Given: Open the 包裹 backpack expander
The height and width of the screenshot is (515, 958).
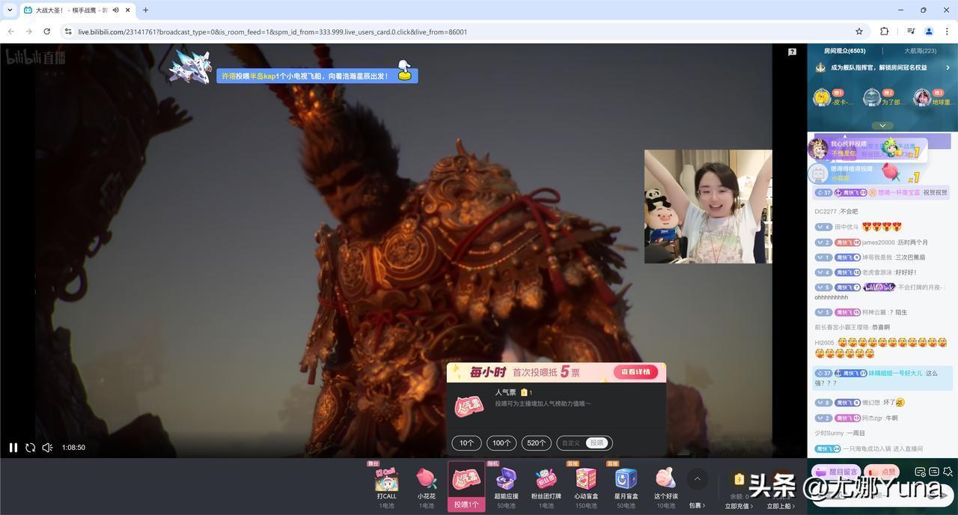Looking at the screenshot, I should point(697,505).
